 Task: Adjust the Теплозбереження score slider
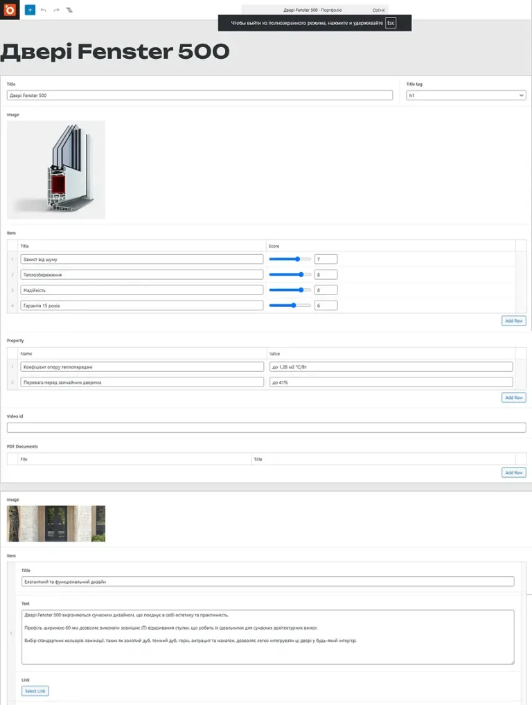click(290, 274)
